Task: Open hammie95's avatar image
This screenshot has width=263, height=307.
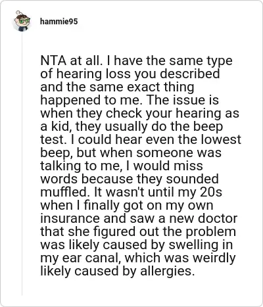Action: click(22, 21)
